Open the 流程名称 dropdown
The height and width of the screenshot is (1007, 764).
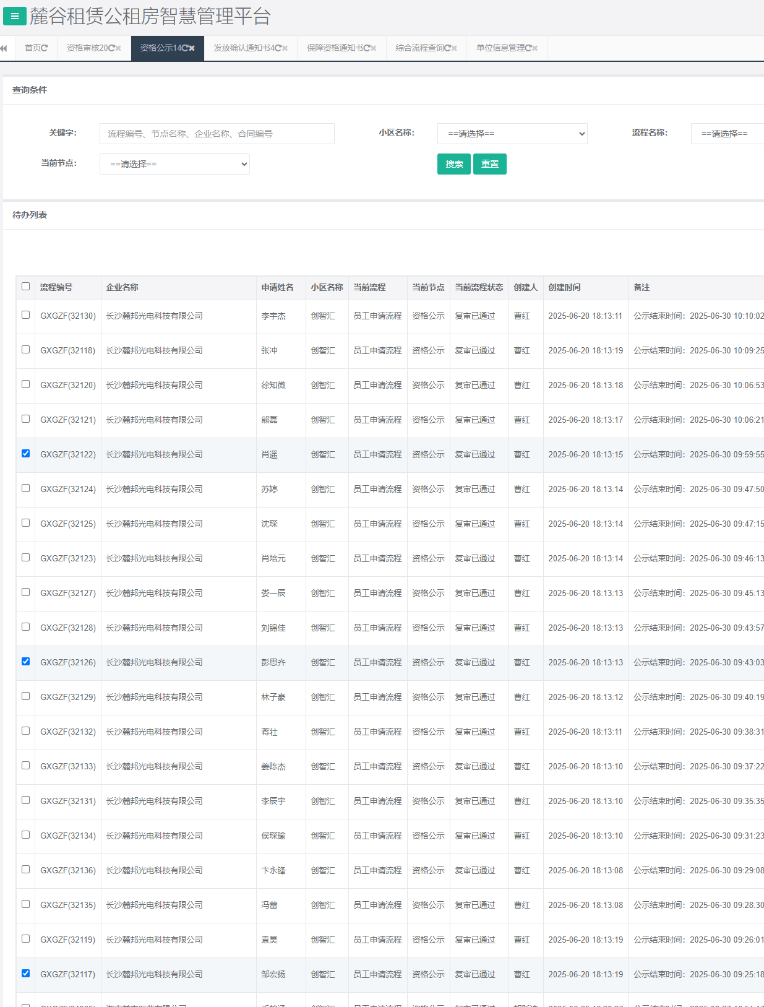pyautogui.click(x=727, y=134)
